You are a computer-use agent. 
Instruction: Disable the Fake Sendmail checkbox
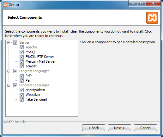(x=21, y=99)
